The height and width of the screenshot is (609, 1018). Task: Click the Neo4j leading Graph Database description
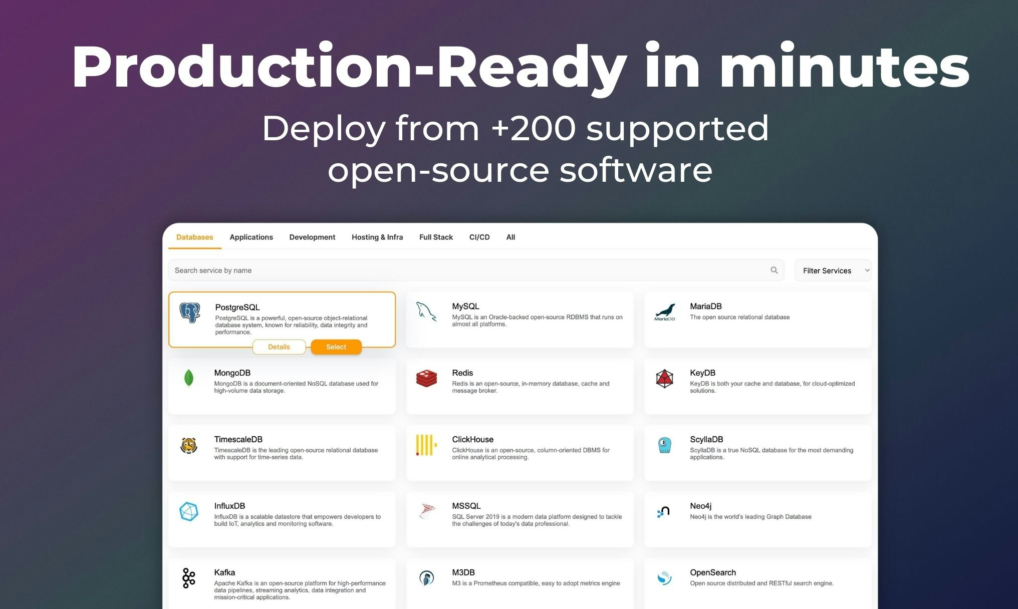click(x=750, y=517)
